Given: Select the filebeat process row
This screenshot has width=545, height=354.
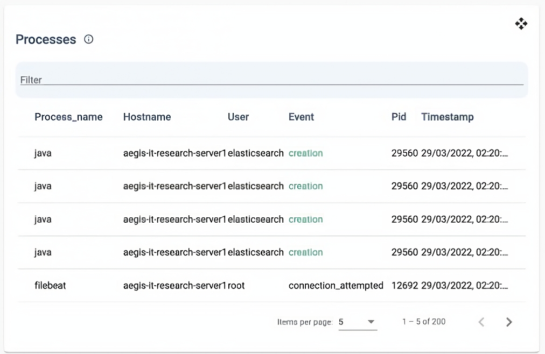Looking at the screenshot, I should (x=50, y=286).
